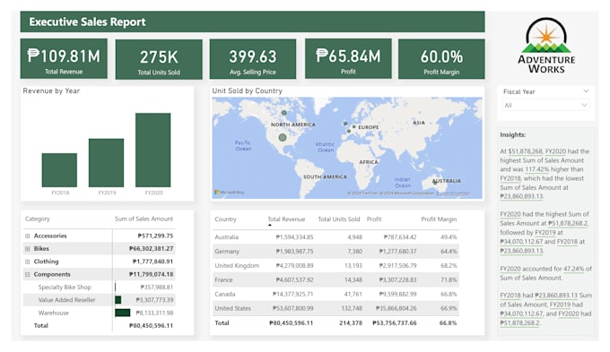Click the Total Units Sold 275K card
The image size is (610, 352).
point(159,59)
